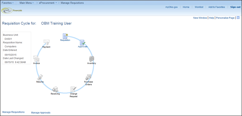Open the Approvals icon with green checkmark
This screenshot has height=116, width=242.
[83, 43]
